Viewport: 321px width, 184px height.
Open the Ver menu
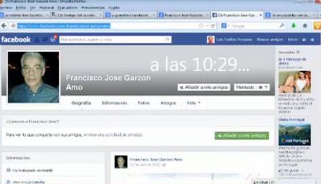coord(33,7)
